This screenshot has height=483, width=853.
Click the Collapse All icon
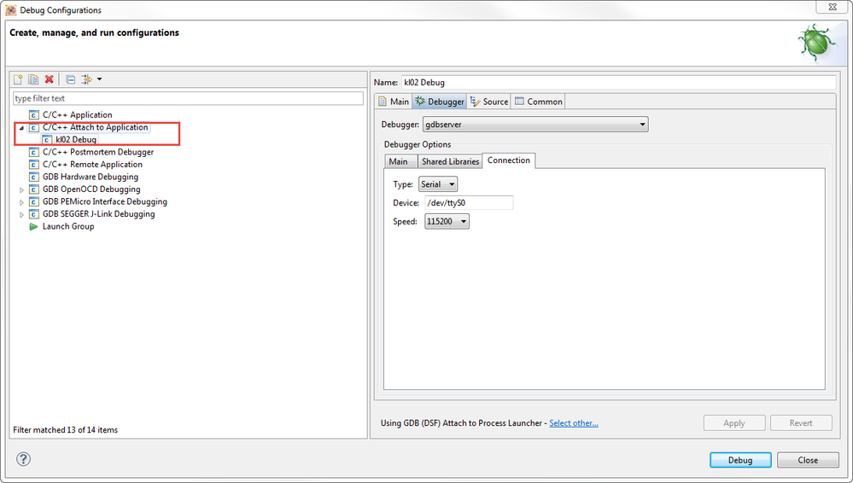tap(71, 79)
